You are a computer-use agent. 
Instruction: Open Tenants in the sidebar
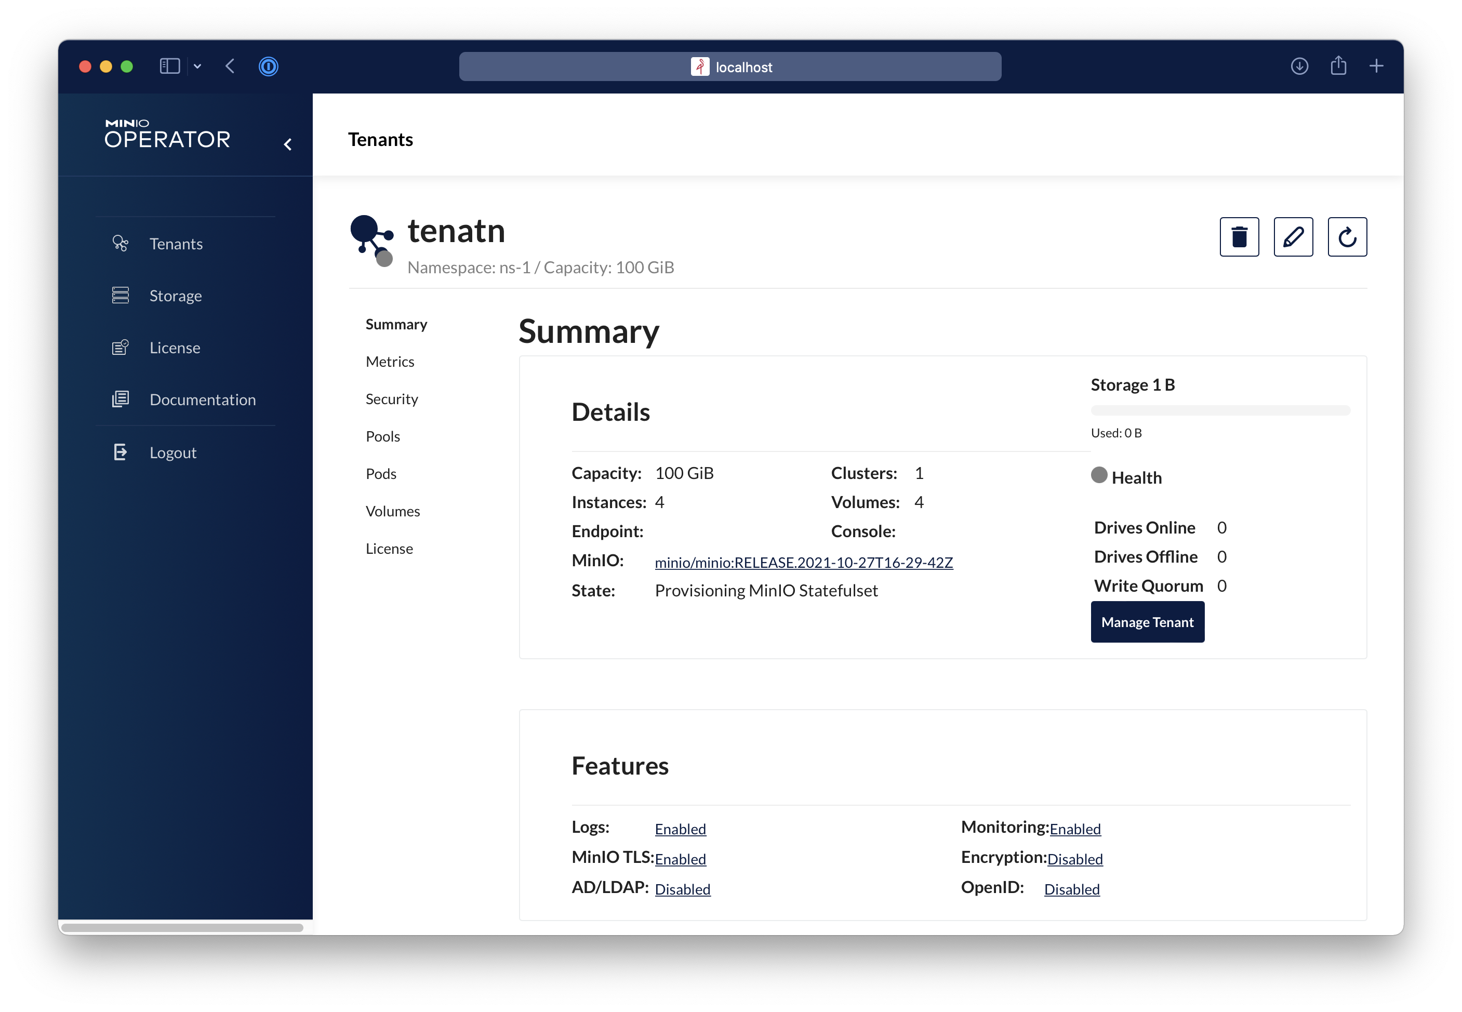(176, 244)
